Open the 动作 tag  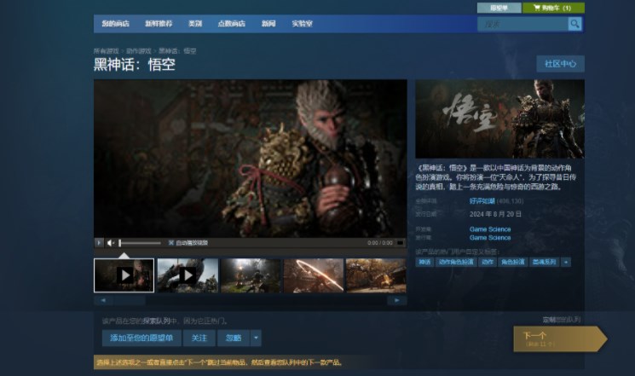click(488, 262)
